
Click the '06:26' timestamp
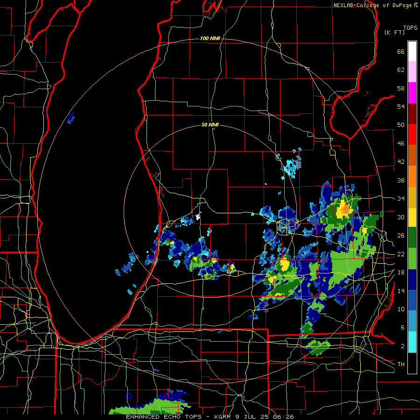coord(283,417)
